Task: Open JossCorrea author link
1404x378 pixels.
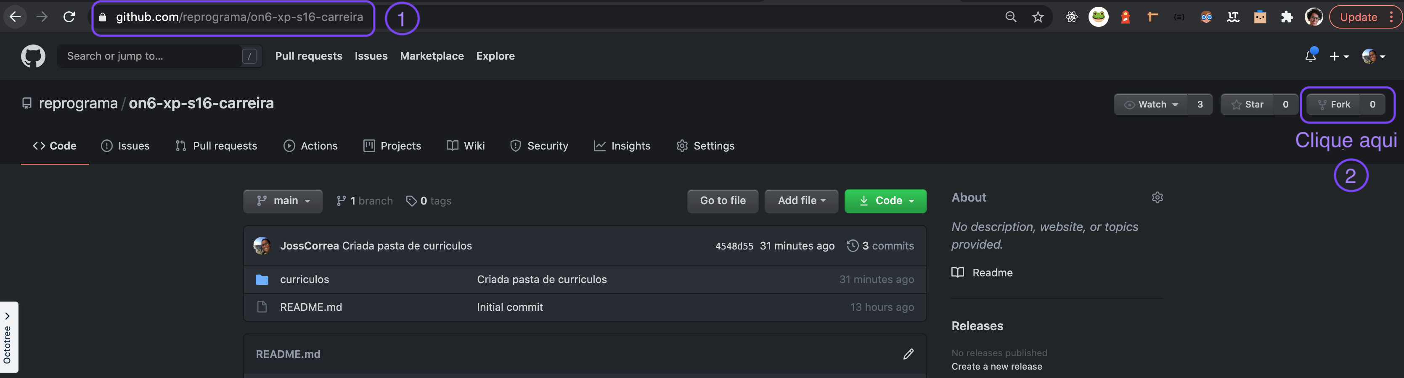Action: click(x=309, y=246)
